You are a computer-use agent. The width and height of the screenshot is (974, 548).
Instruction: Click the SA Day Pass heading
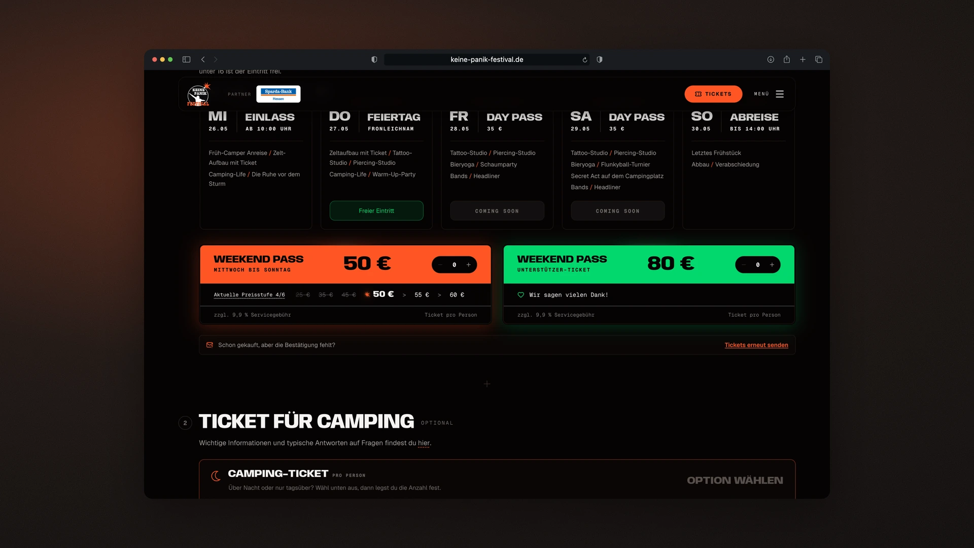pos(617,117)
